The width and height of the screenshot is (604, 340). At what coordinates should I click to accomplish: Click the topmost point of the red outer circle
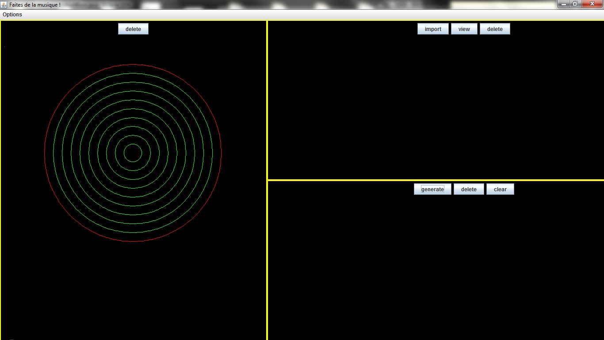(133, 65)
